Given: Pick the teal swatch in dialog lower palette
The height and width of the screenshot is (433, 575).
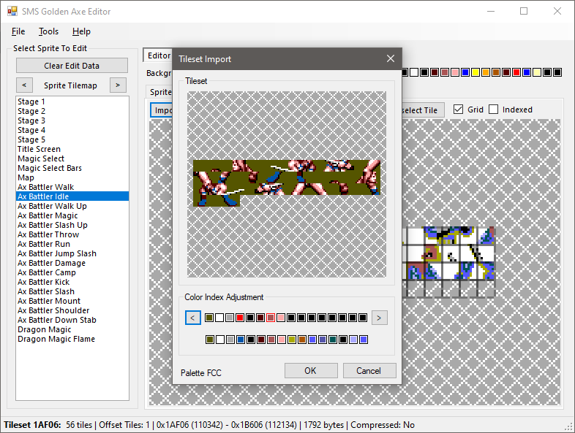Looking at the screenshot, I should point(333,340).
